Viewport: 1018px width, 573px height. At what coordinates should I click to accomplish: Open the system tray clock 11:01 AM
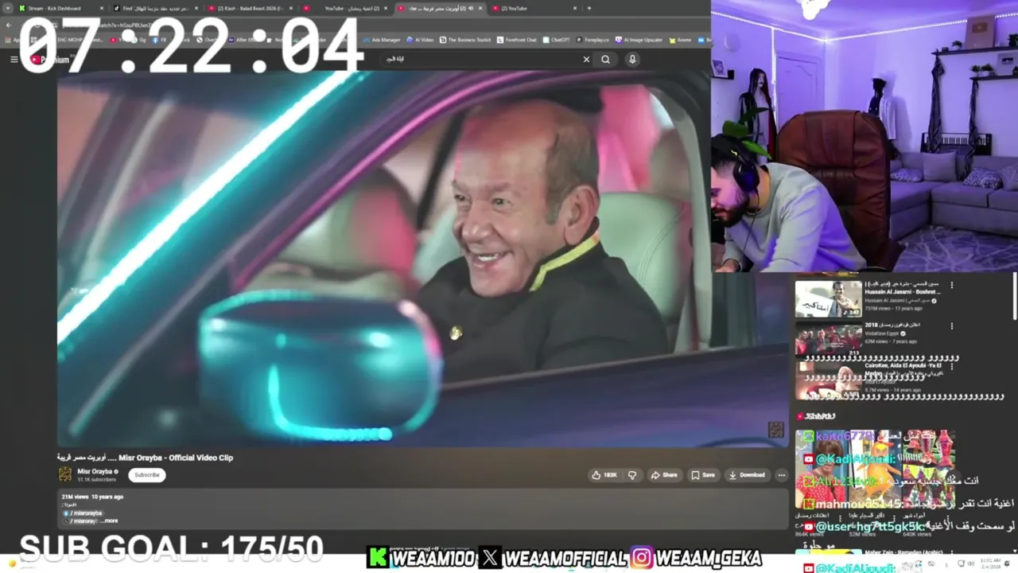tap(991, 563)
